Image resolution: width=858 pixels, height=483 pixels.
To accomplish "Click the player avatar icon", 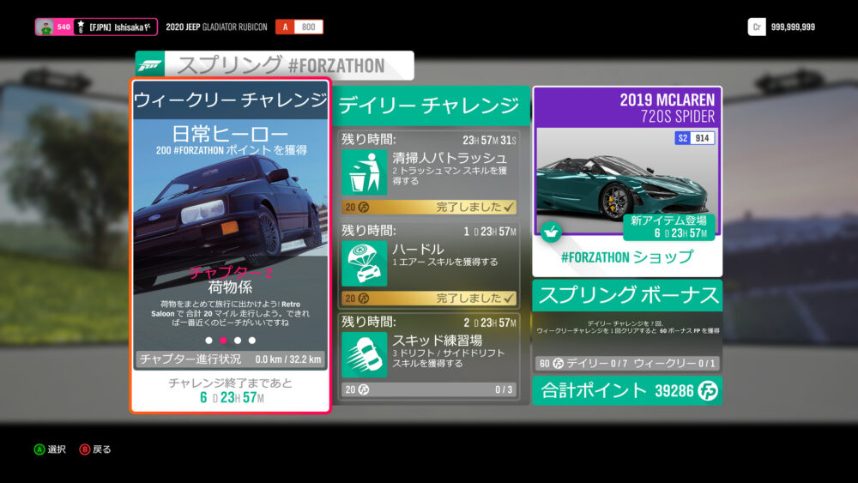I will [x=44, y=27].
